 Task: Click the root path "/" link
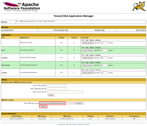2,43
